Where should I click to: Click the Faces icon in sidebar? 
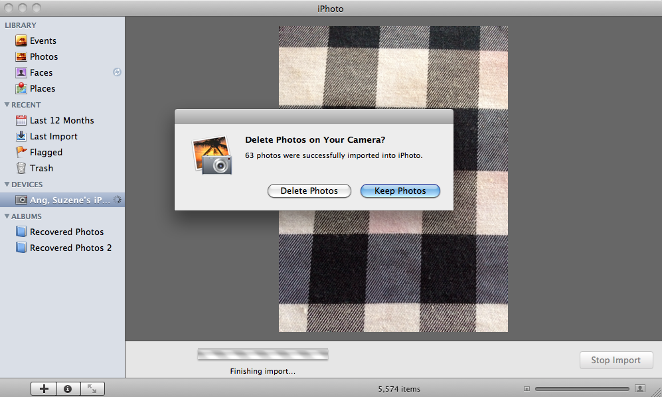(21, 72)
